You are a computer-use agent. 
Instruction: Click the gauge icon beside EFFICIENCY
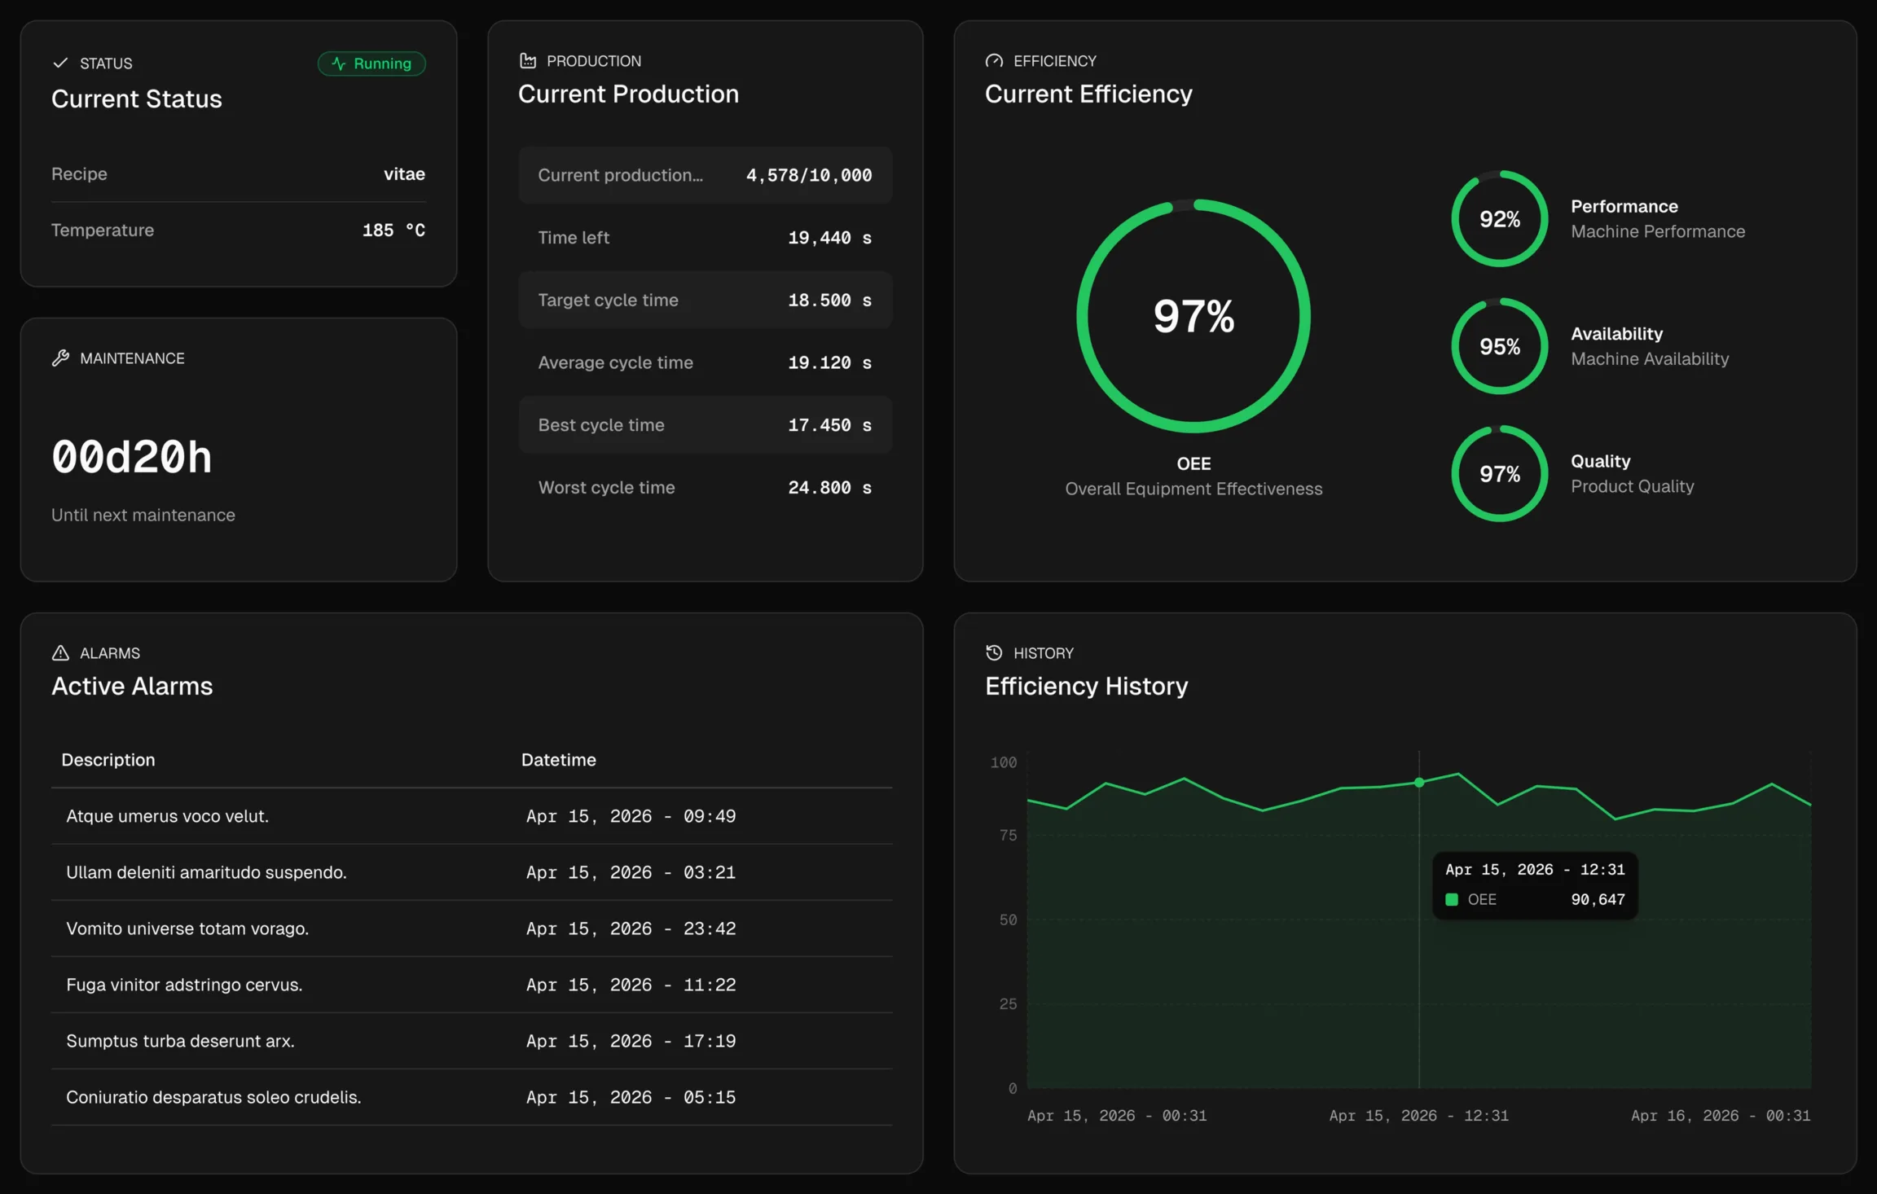pyautogui.click(x=994, y=61)
